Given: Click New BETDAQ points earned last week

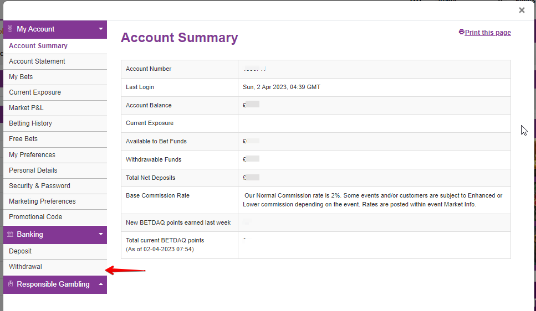Looking at the screenshot, I should (178, 222).
